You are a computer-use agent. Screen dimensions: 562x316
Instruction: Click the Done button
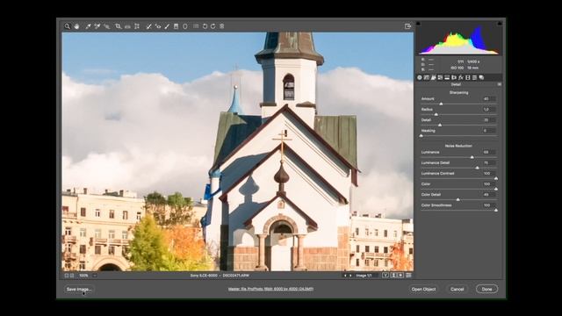(x=486, y=289)
